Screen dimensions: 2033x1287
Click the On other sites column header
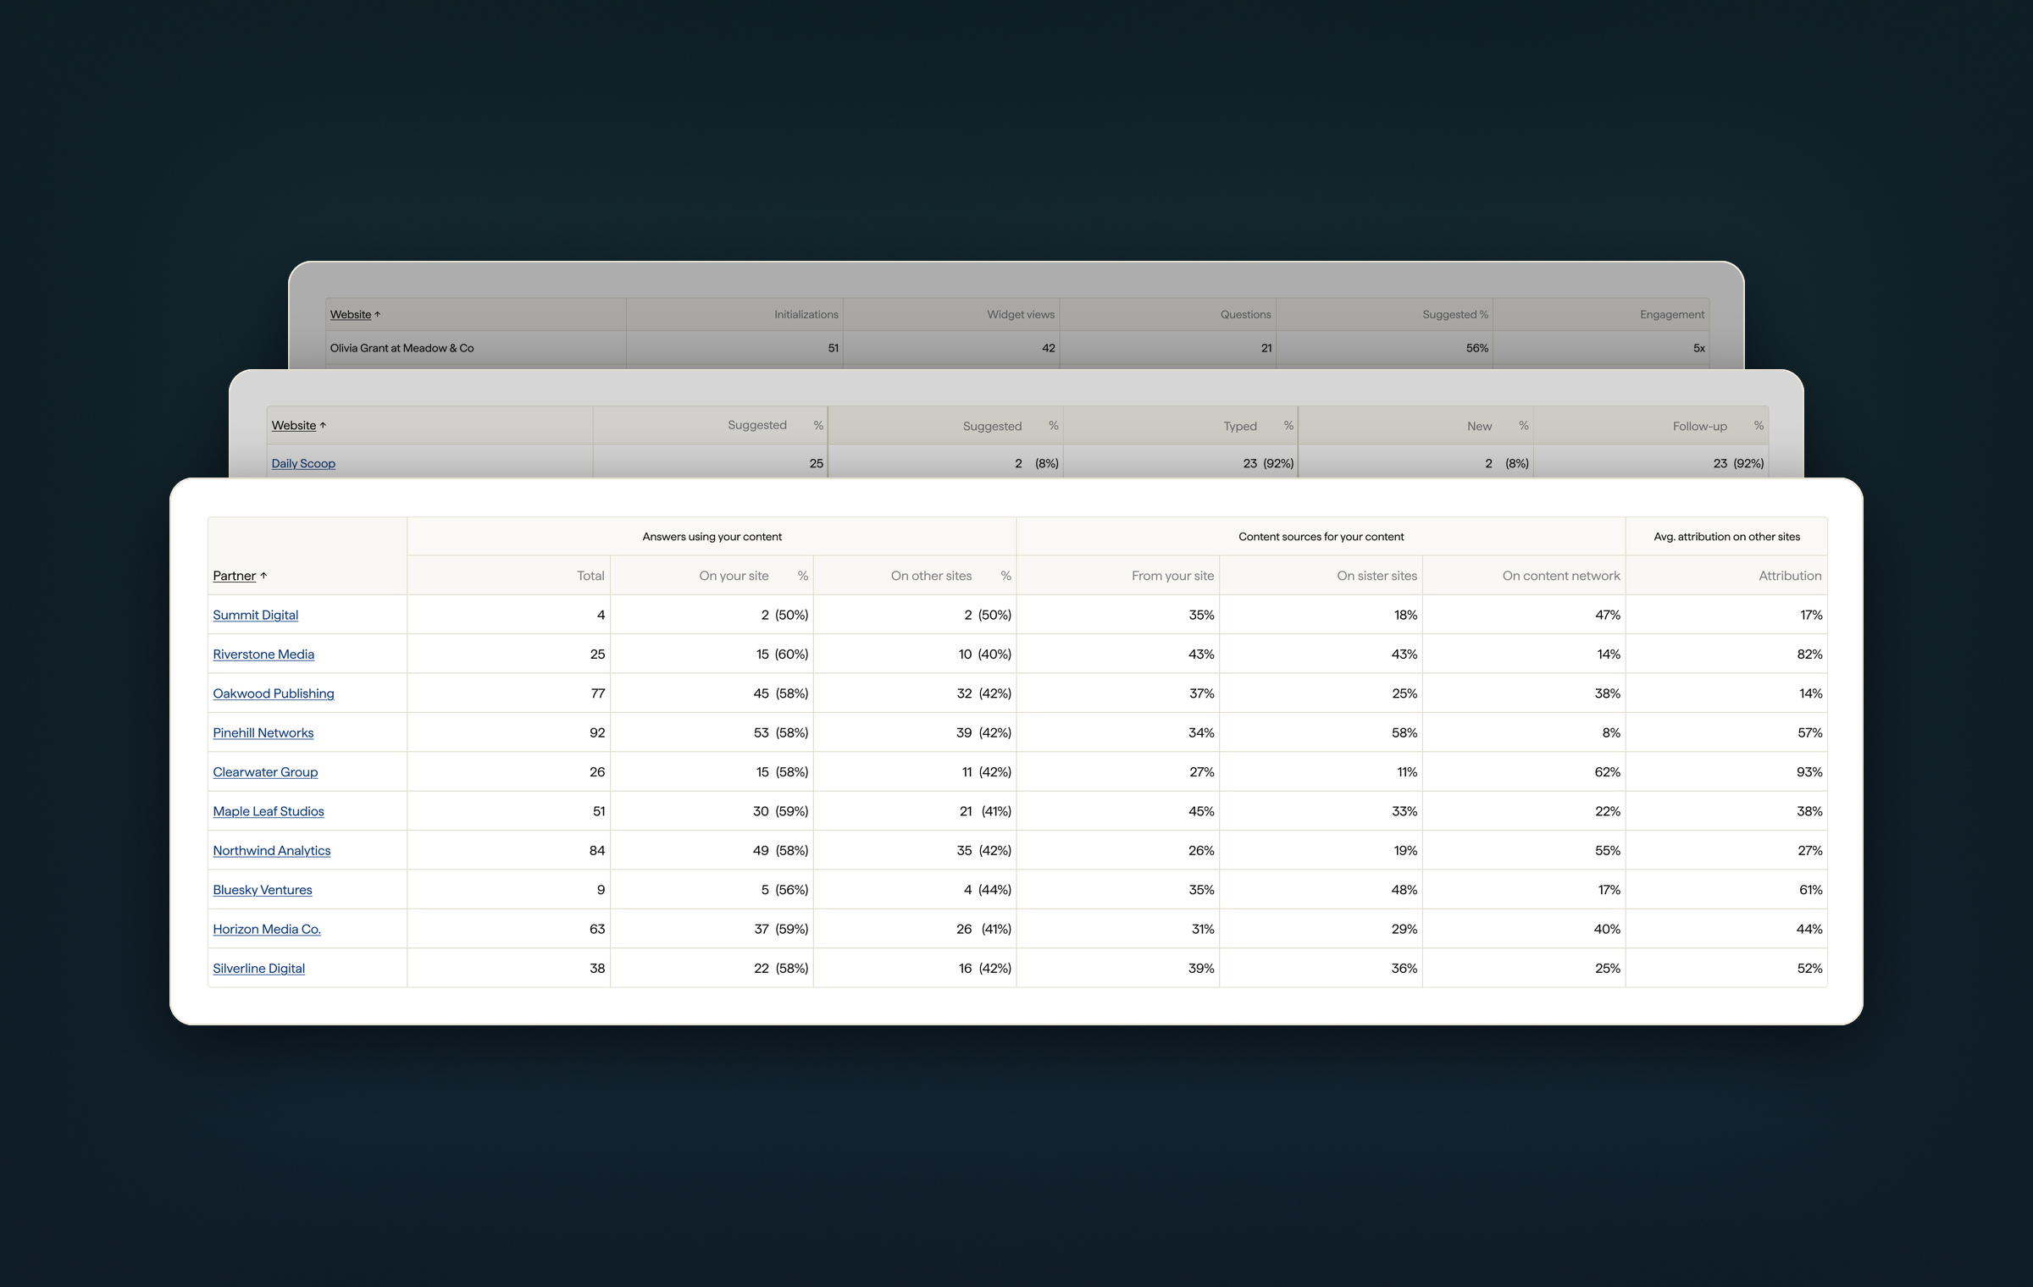coord(931,576)
